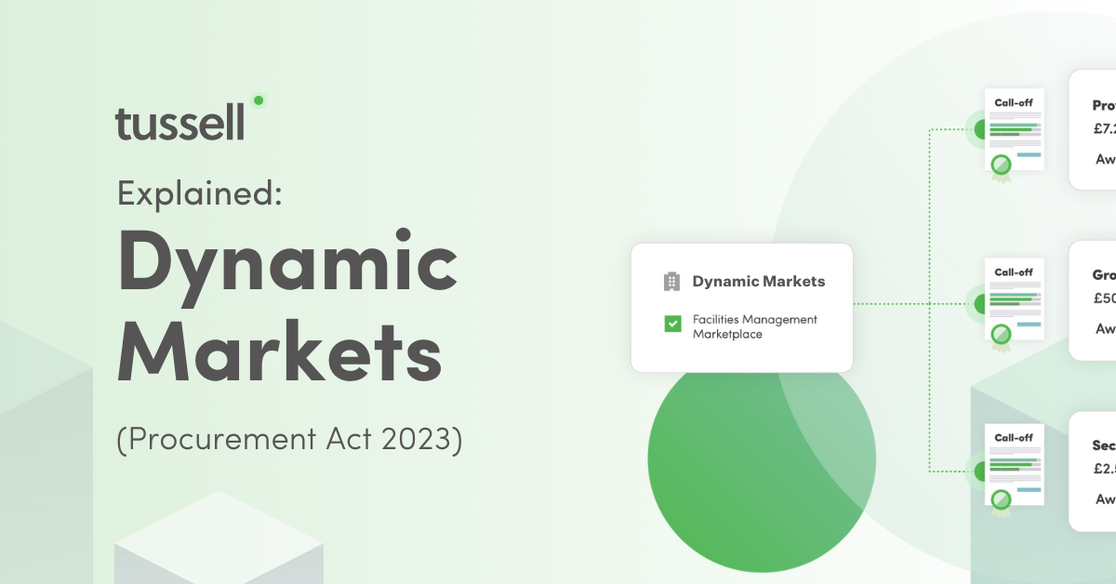The image size is (1116, 584).
Task: Click the Call-off label on the middle document
Action: click(x=1014, y=272)
